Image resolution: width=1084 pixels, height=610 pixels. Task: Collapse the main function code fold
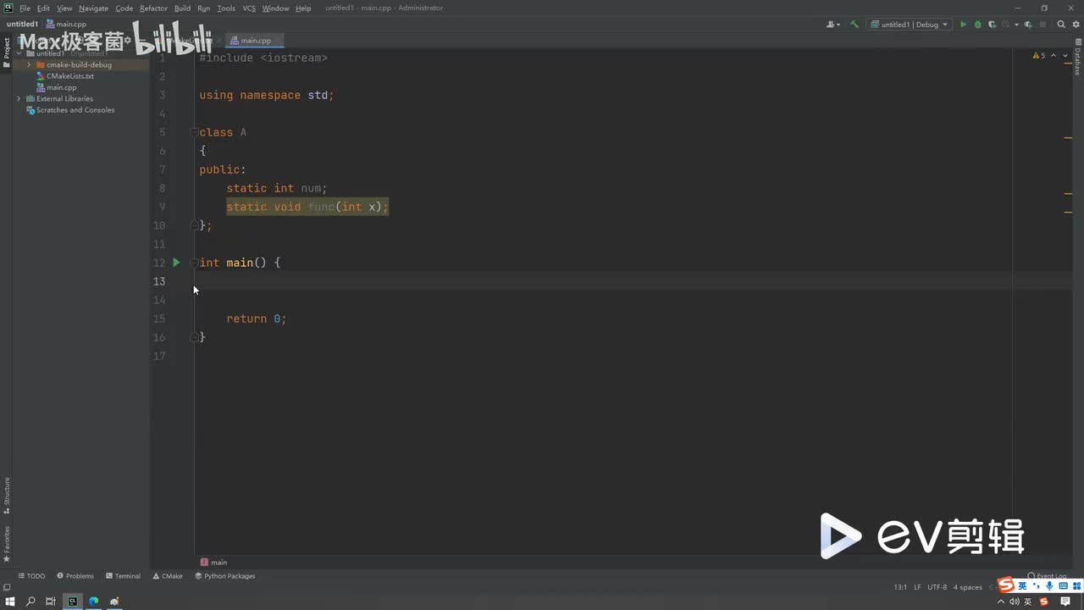pyautogui.click(x=194, y=263)
